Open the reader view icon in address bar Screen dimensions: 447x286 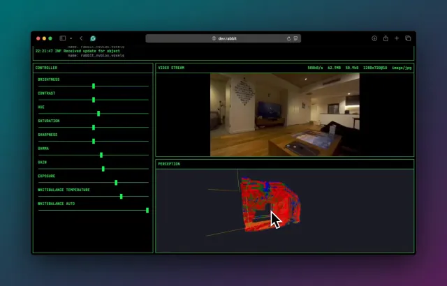click(x=295, y=38)
